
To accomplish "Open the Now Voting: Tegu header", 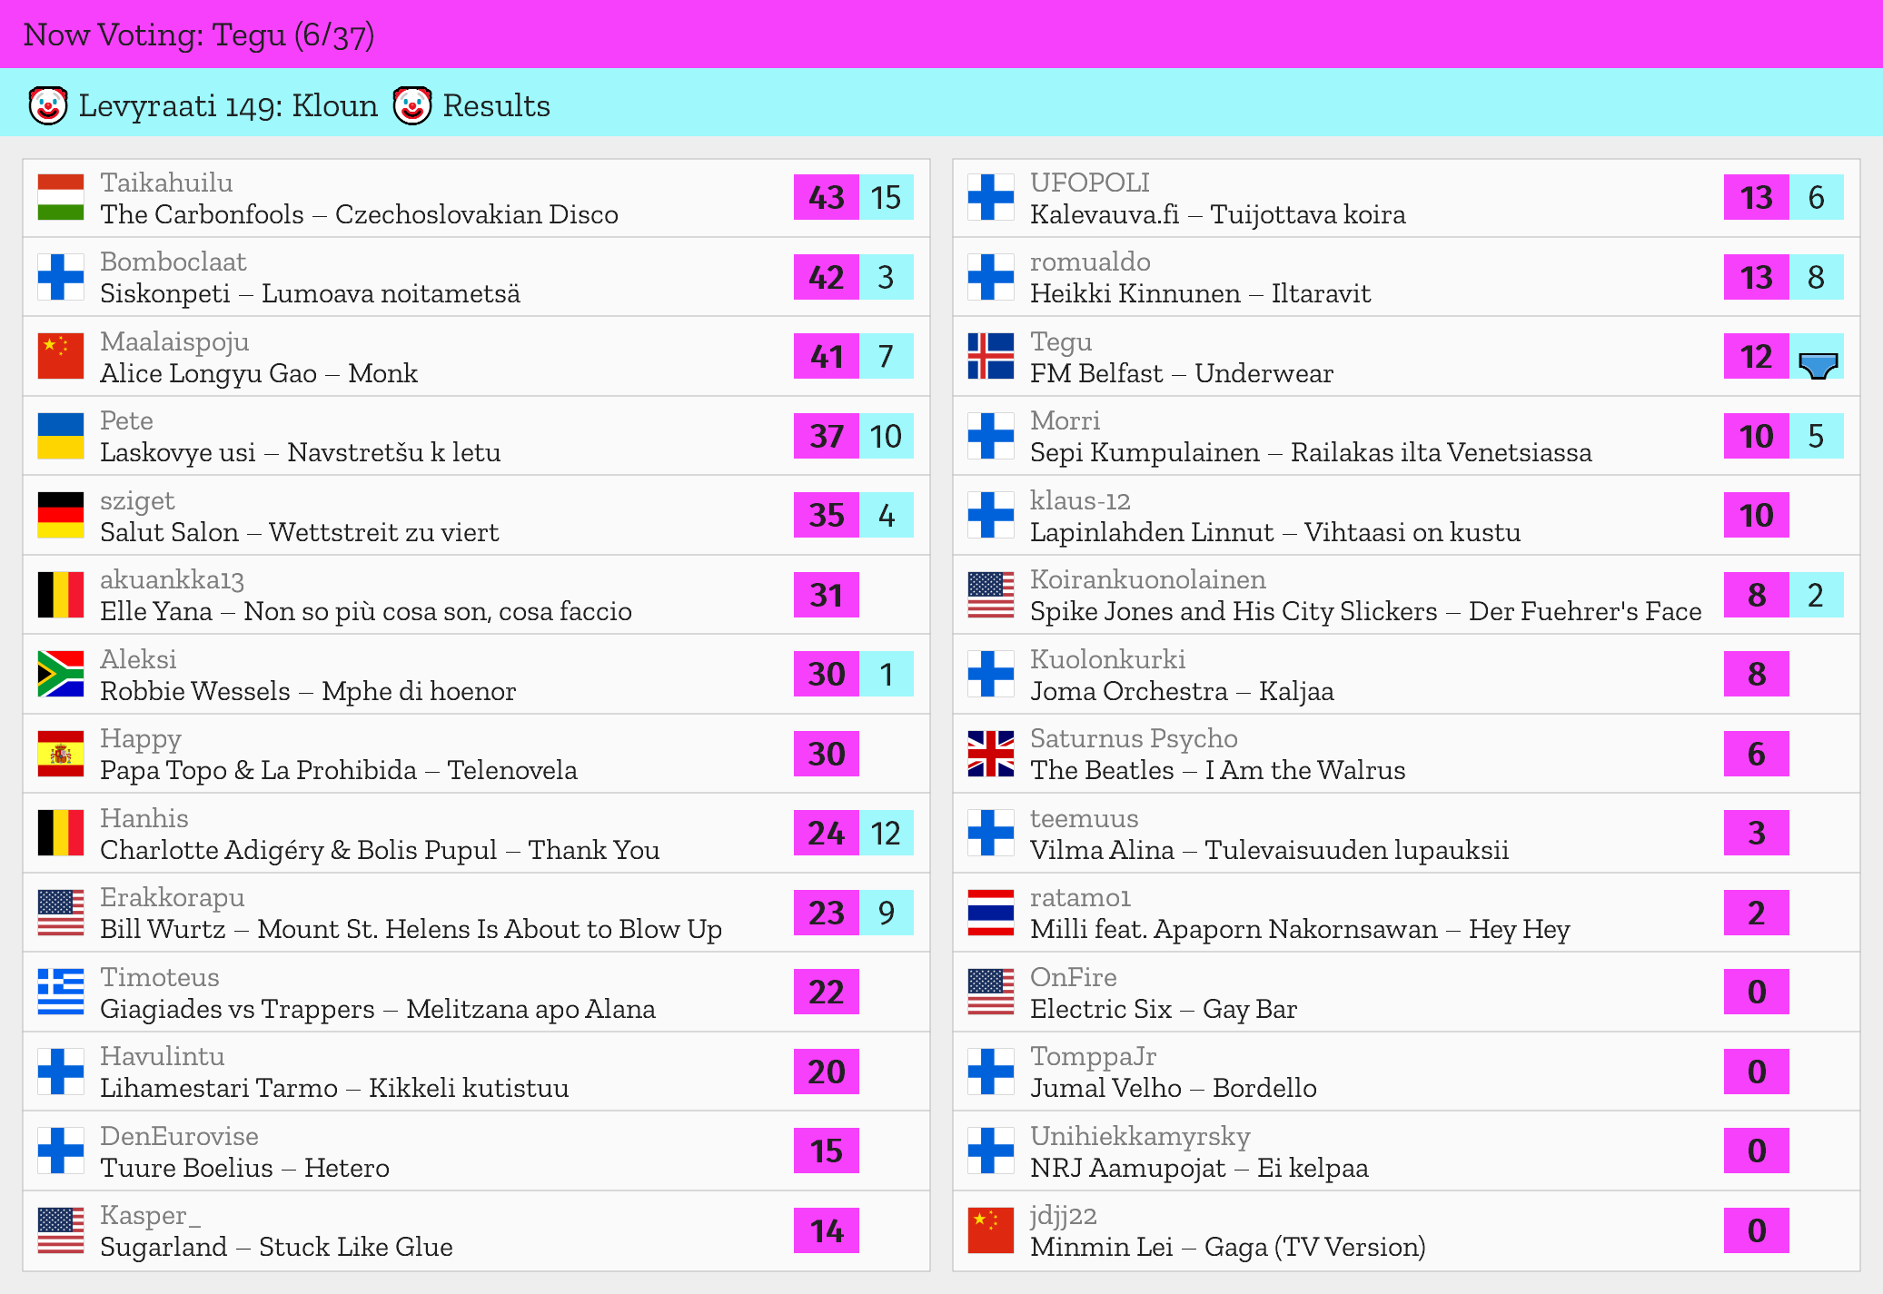I will [199, 35].
